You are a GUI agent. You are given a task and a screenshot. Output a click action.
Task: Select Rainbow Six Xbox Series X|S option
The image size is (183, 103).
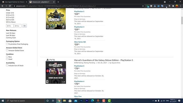click(x=80, y=42)
